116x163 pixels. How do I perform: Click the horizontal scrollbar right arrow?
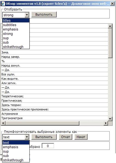coord(106,123)
